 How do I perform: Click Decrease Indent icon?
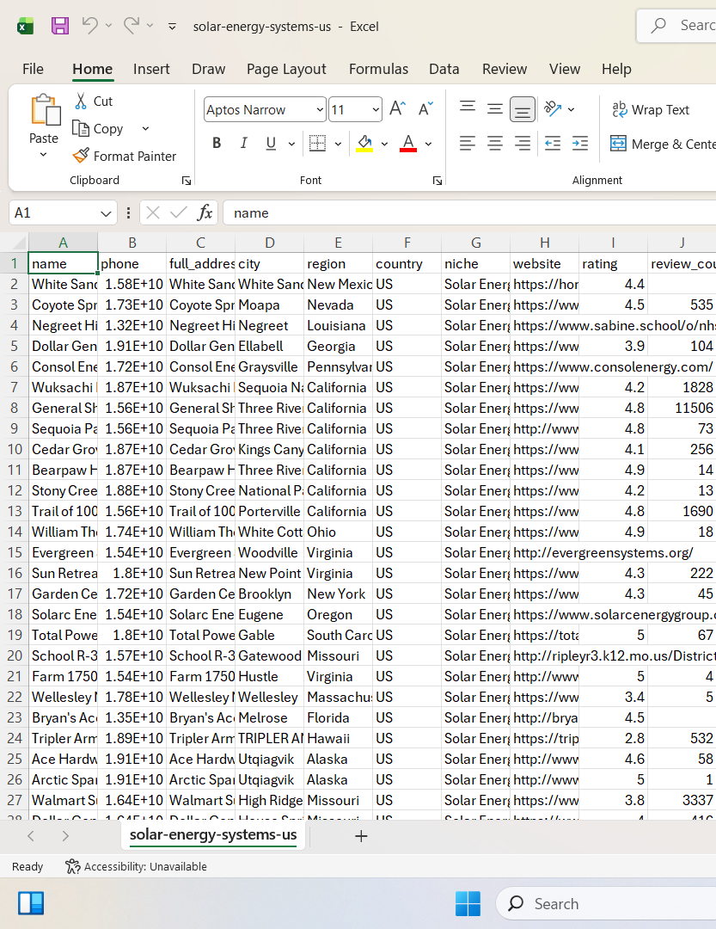tap(553, 144)
